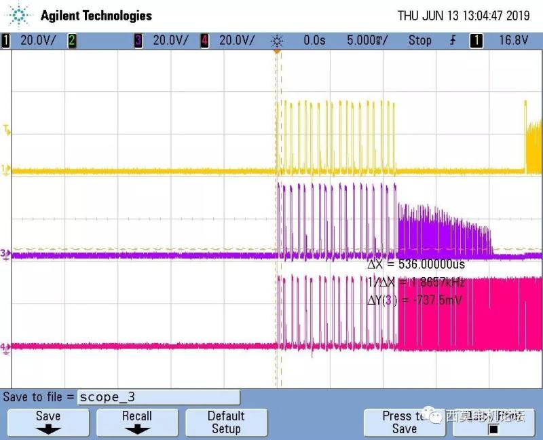Screen dimensions: 543x440
Task: Click the 5.000ms/ timebase setting
Action: click(367, 41)
